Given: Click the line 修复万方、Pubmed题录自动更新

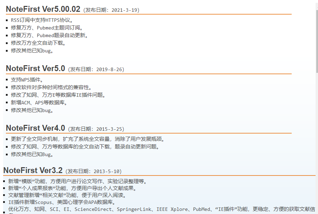Looking at the screenshot, I should (50, 35).
